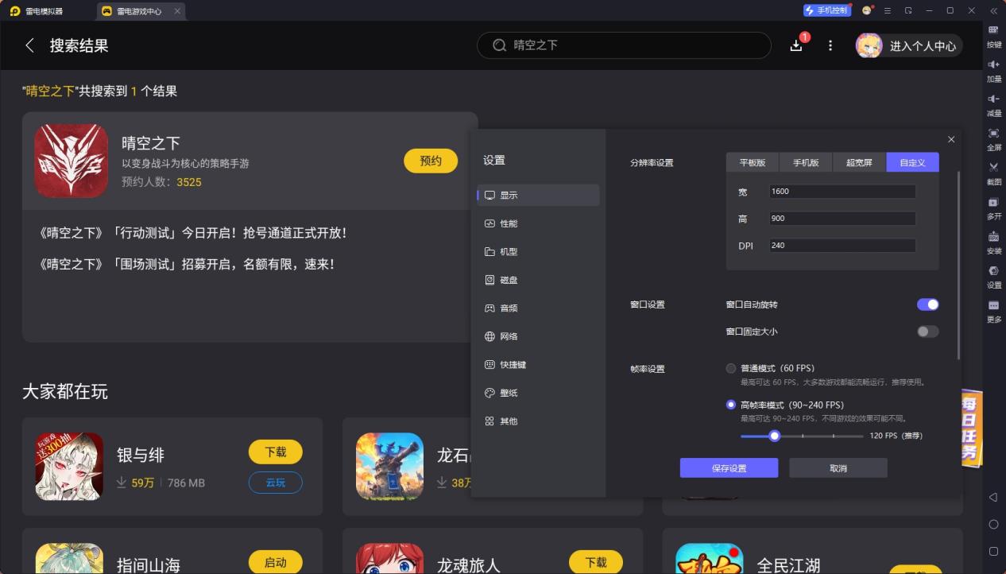The height and width of the screenshot is (574, 1006).
Task: Select the 音频 settings category
Action: [538, 308]
